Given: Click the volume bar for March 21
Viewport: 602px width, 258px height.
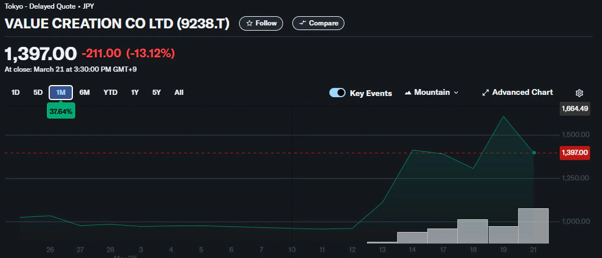Looking at the screenshot, I should coord(533,226).
